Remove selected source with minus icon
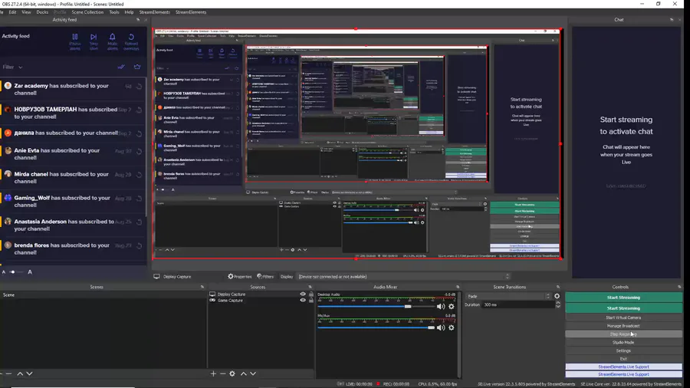This screenshot has height=388, width=690. (x=222, y=373)
